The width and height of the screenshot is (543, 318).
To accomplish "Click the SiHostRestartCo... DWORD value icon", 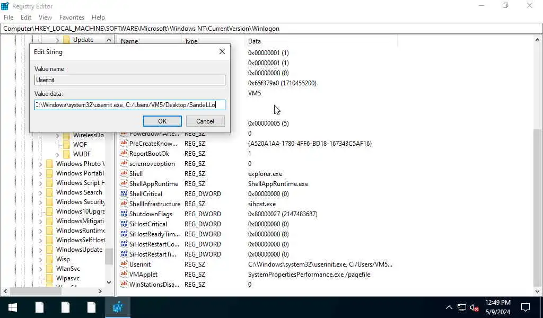I will coord(124,244).
